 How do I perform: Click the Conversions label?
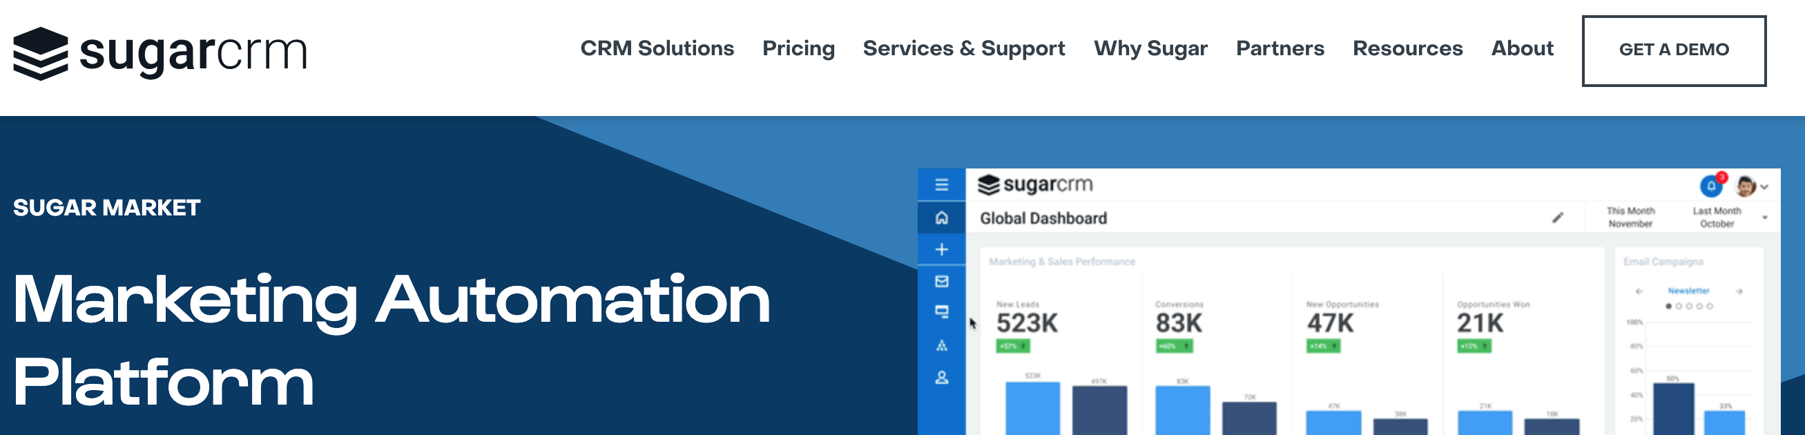[1179, 304]
